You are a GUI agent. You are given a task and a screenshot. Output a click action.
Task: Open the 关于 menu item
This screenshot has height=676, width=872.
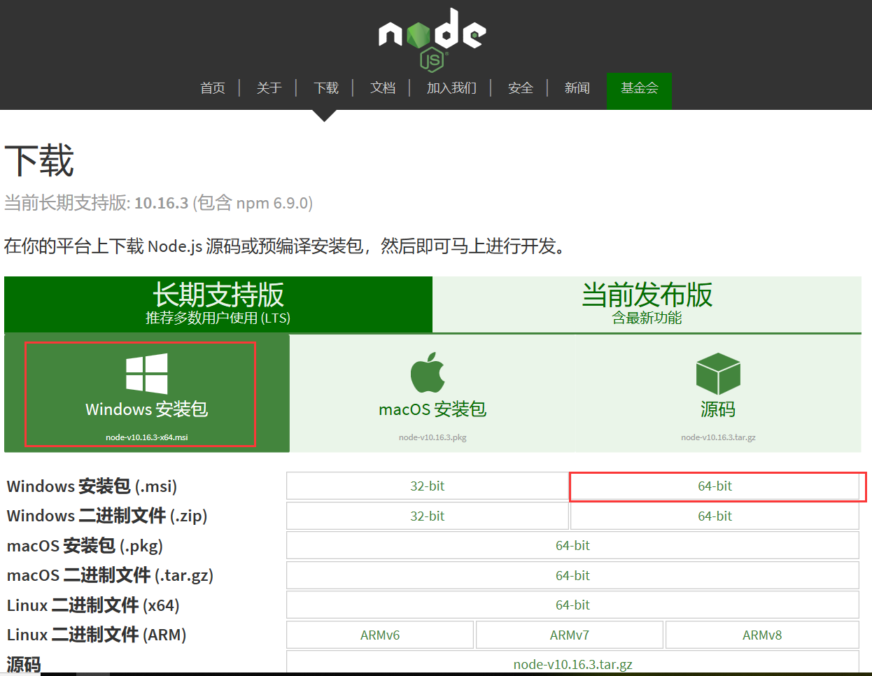269,88
